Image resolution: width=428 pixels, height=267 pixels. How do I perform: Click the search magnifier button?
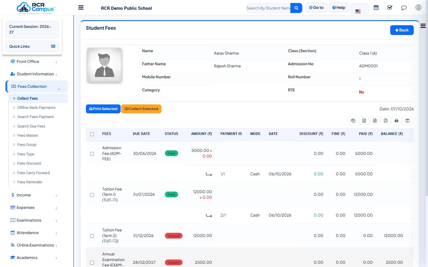296,8
